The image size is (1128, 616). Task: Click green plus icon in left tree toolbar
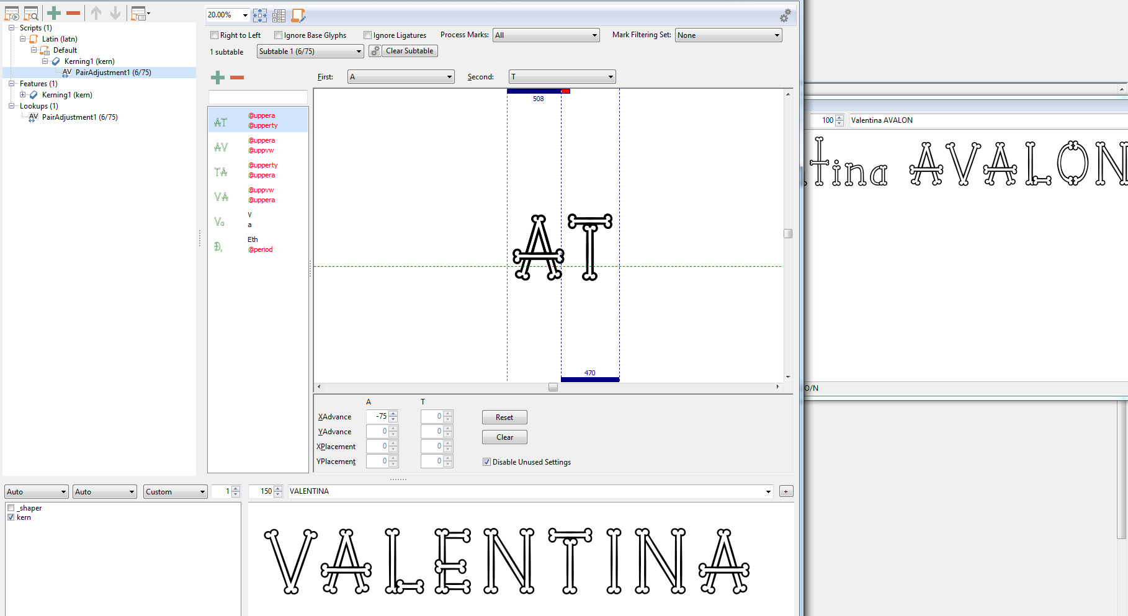point(54,13)
